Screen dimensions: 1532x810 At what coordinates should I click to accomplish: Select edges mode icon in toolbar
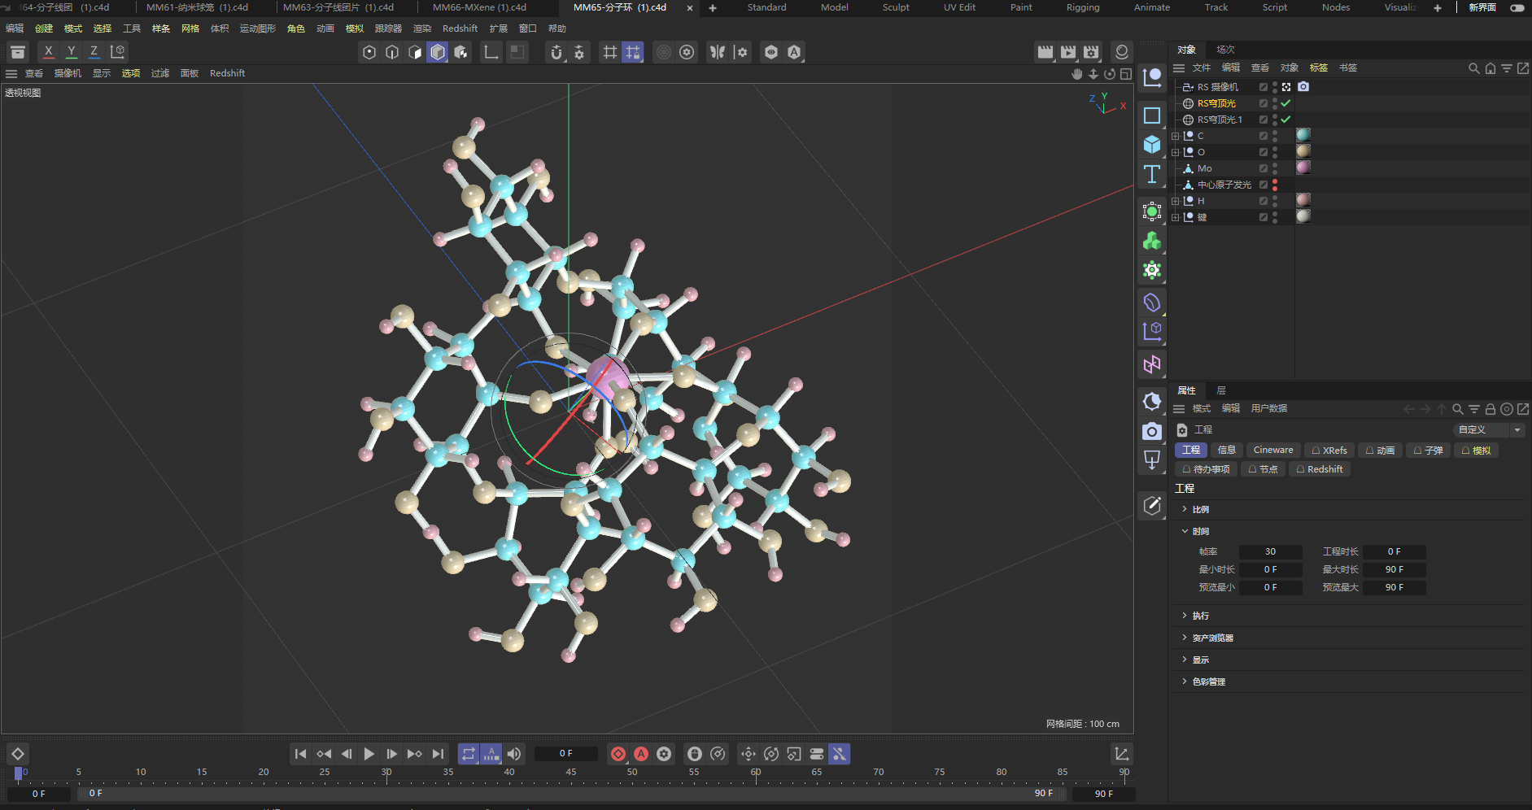click(392, 52)
